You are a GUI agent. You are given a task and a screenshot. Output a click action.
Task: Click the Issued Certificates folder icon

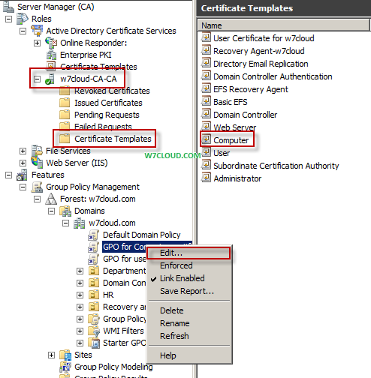[x=65, y=103]
